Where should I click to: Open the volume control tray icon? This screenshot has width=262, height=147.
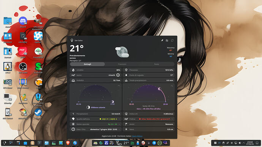click(240, 143)
